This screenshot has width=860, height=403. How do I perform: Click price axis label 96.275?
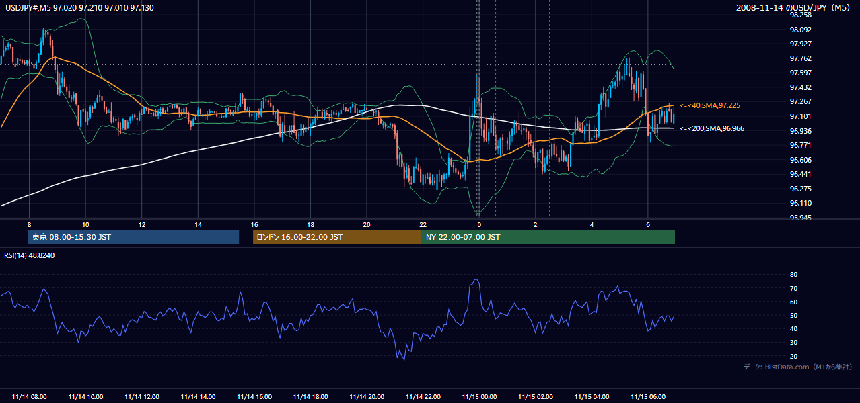pos(800,189)
